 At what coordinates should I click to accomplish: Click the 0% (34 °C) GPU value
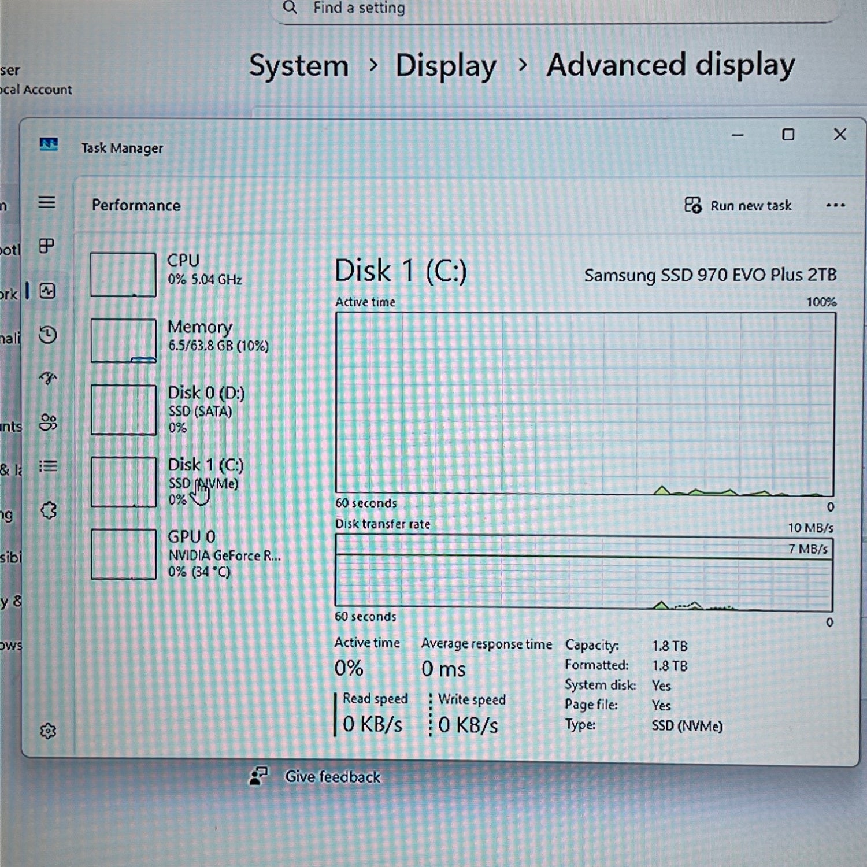coord(199,572)
